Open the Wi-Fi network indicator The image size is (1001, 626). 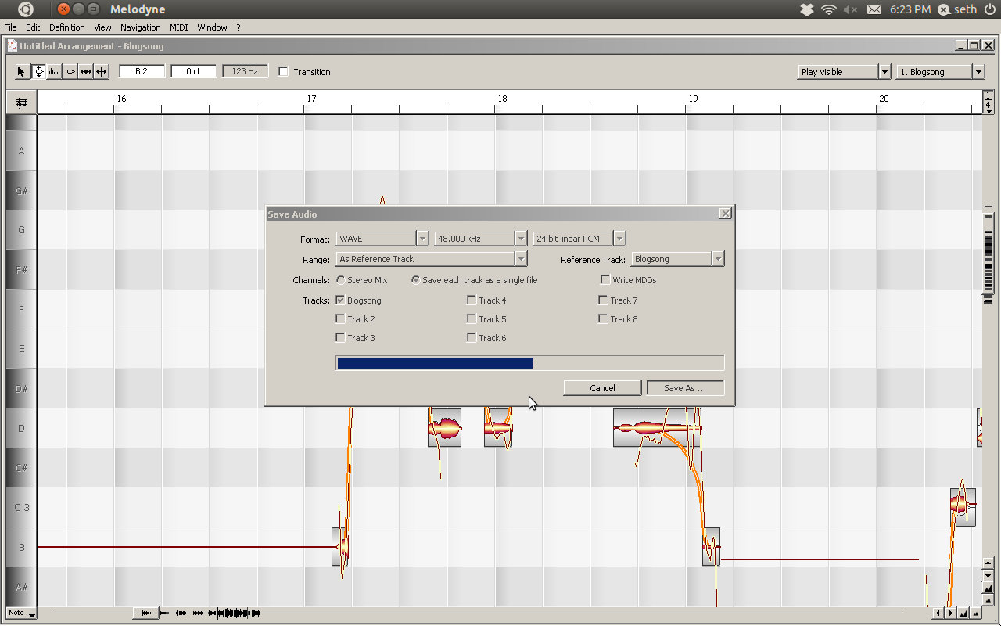pyautogui.click(x=829, y=9)
